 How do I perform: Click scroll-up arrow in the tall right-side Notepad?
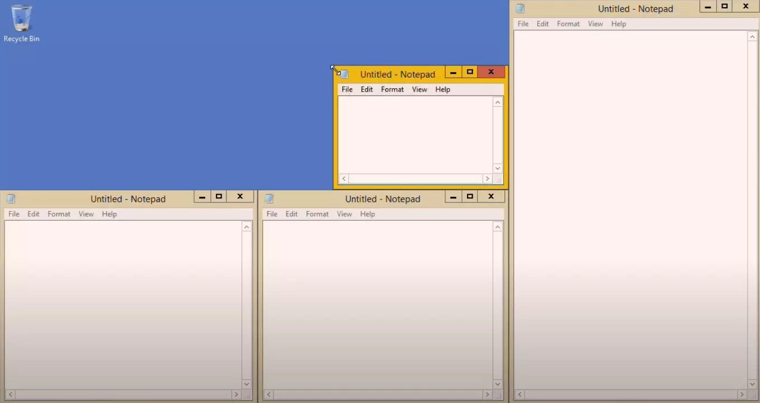pos(753,37)
